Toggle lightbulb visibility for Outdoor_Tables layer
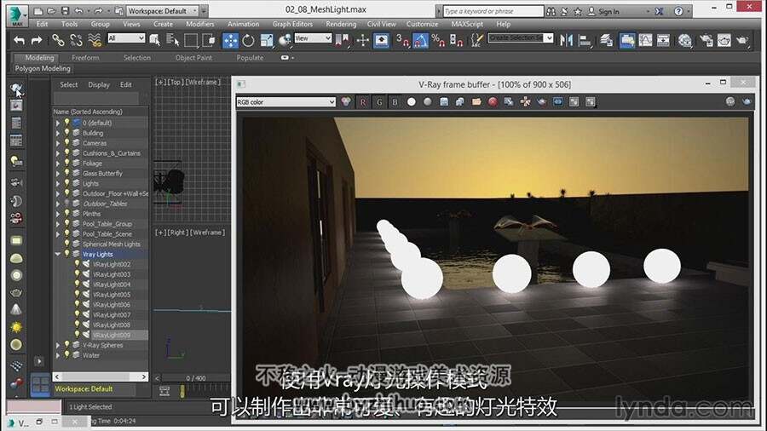This screenshot has width=767, height=431. [x=67, y=204]
